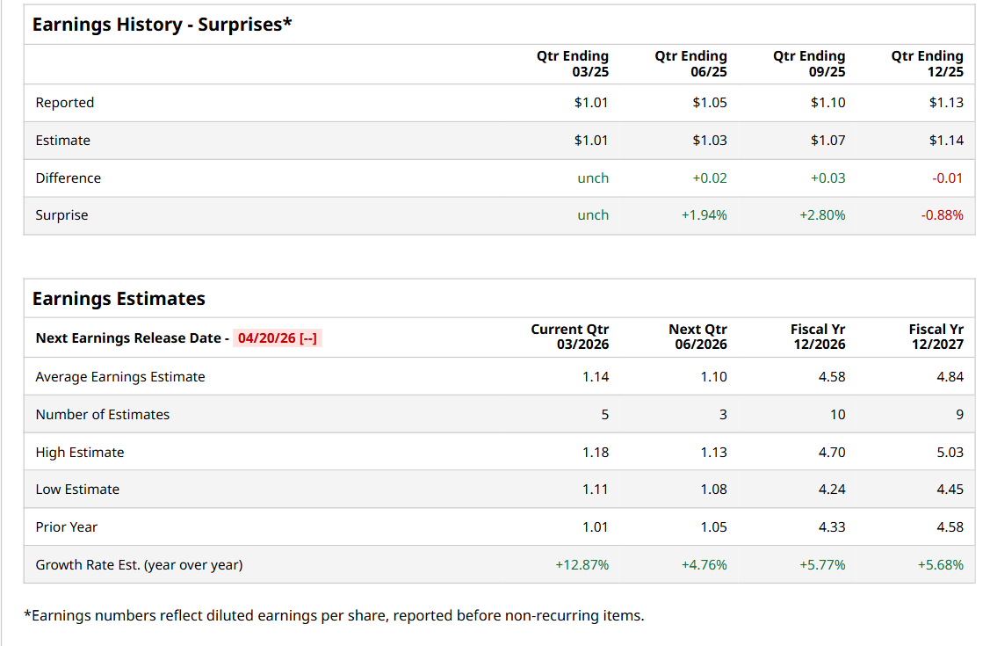The height and width of the screenshot is (646, 990).
Task: Click the Current Qtr 03/2026 column header
Action: pos(569,337)
